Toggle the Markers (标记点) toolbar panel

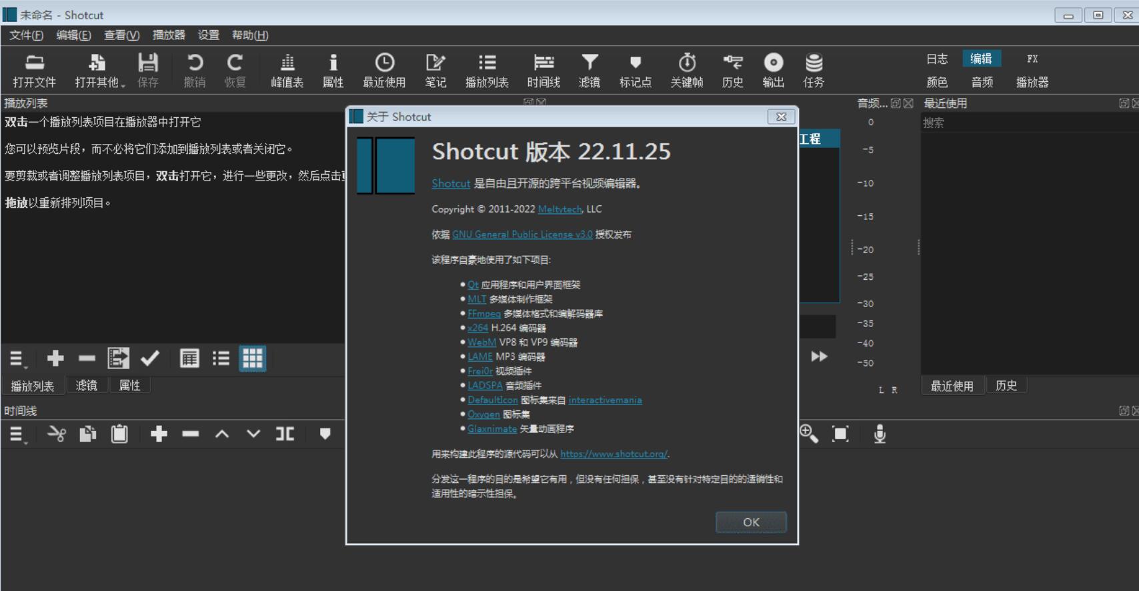[x=636, y=70]
